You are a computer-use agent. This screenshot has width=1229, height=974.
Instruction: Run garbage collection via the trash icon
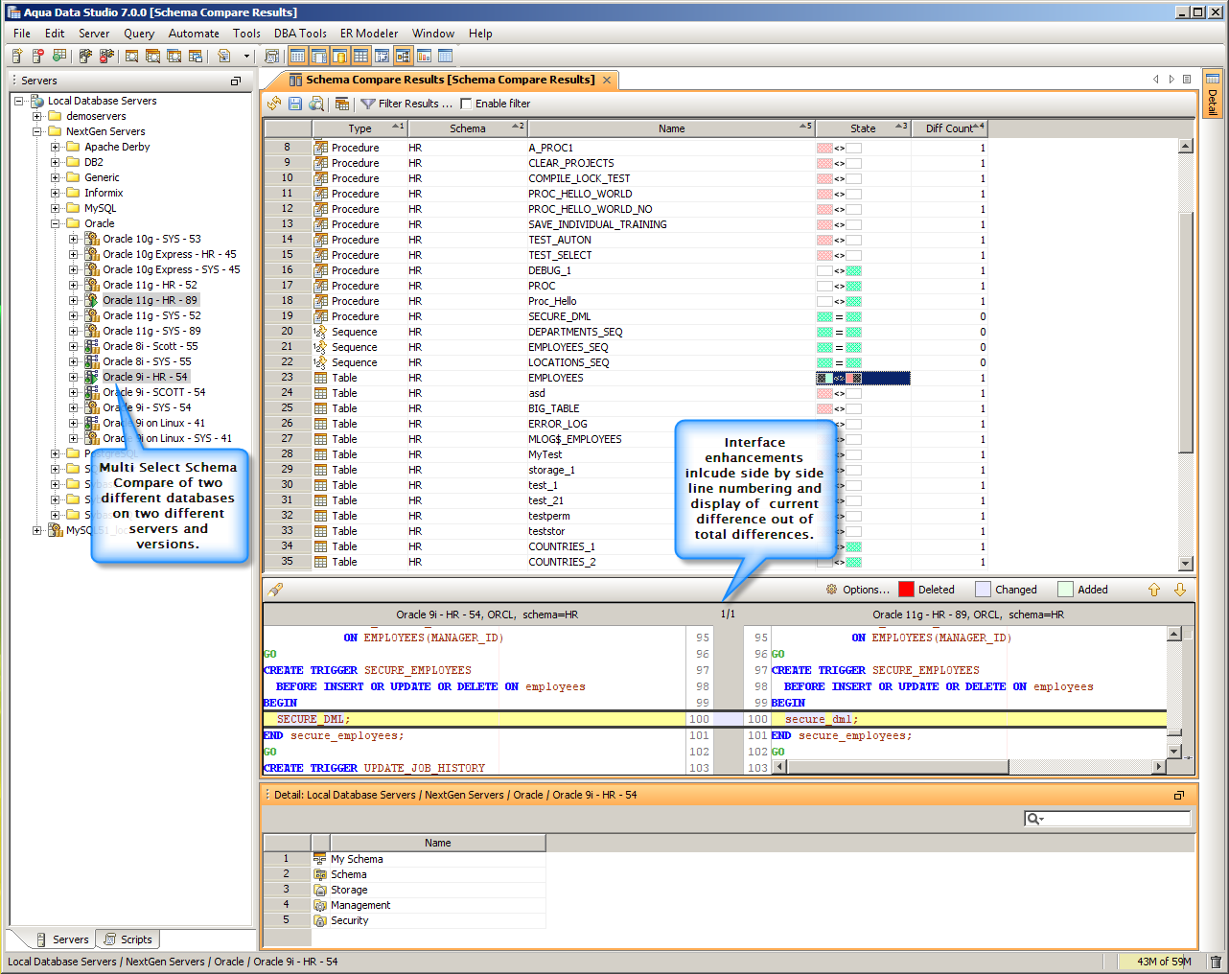tap(1216, 962)
